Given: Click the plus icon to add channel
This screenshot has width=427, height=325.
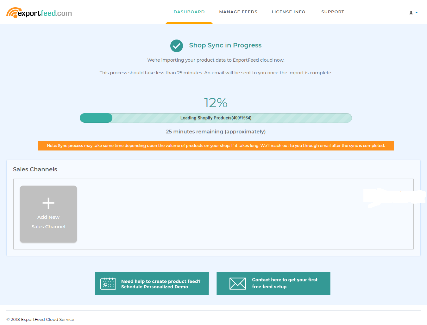Looking at the screenshot, I should pos(48,203).
